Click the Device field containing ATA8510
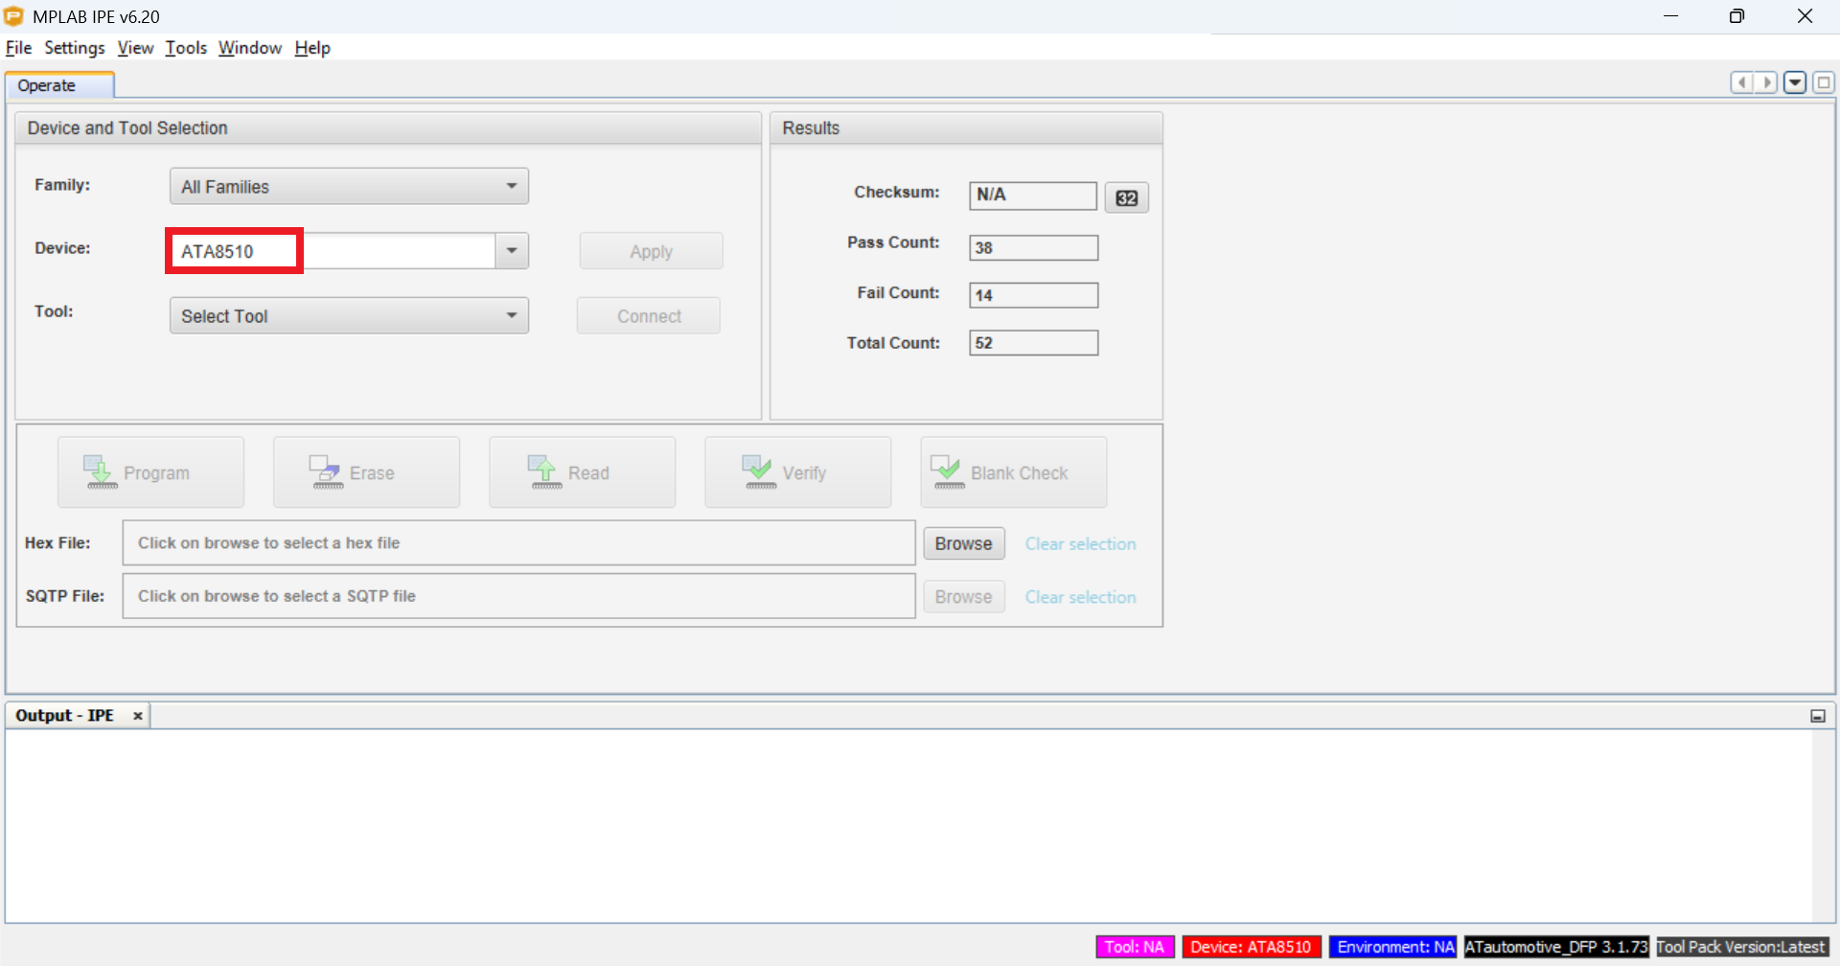This screenshot has width=1840, height=966. pos(332,251)
